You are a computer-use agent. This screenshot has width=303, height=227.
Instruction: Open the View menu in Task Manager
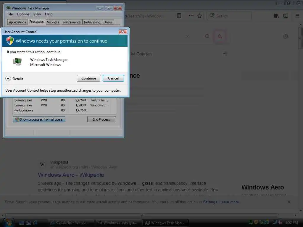37,14
